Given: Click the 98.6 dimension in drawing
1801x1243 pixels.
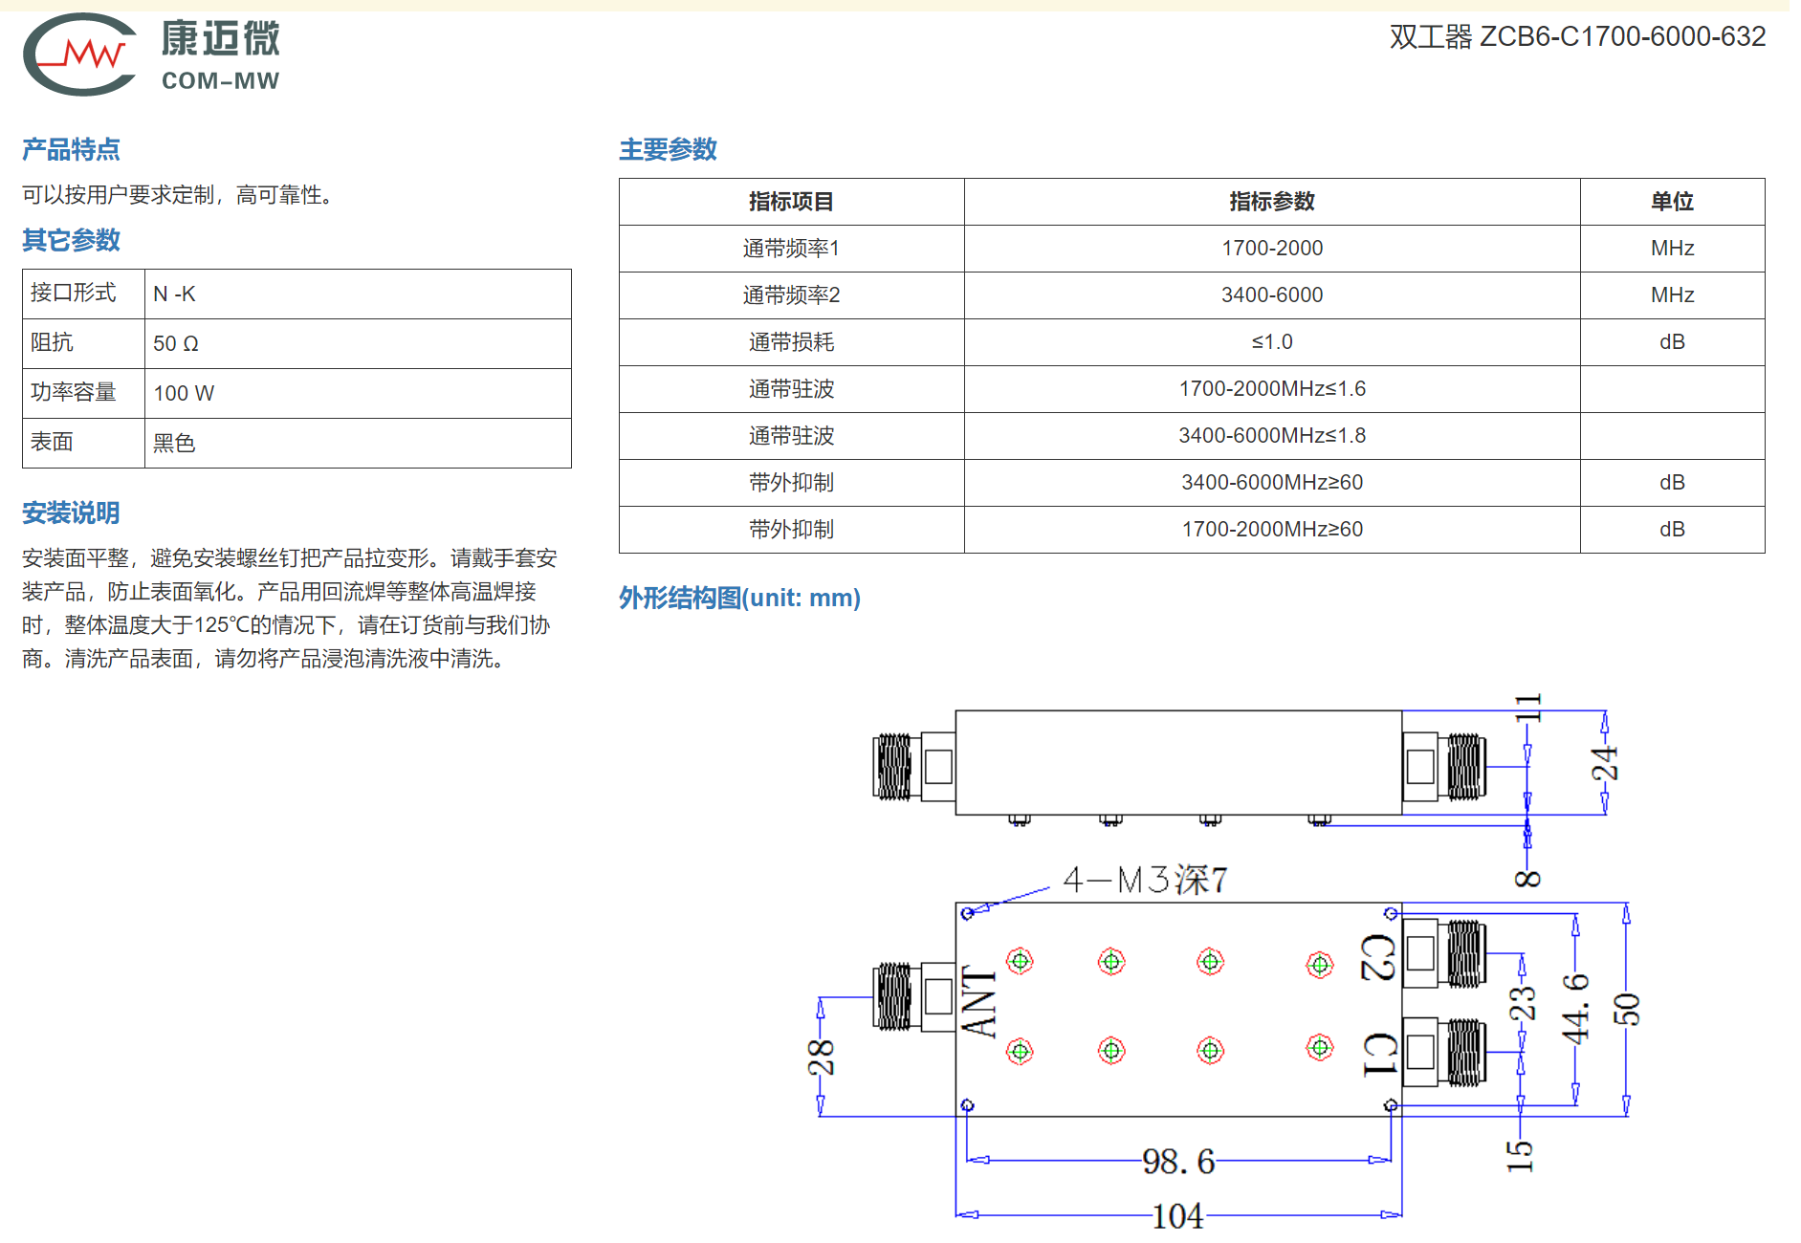Looking at the screenshot, I should pos(1178,1162).
